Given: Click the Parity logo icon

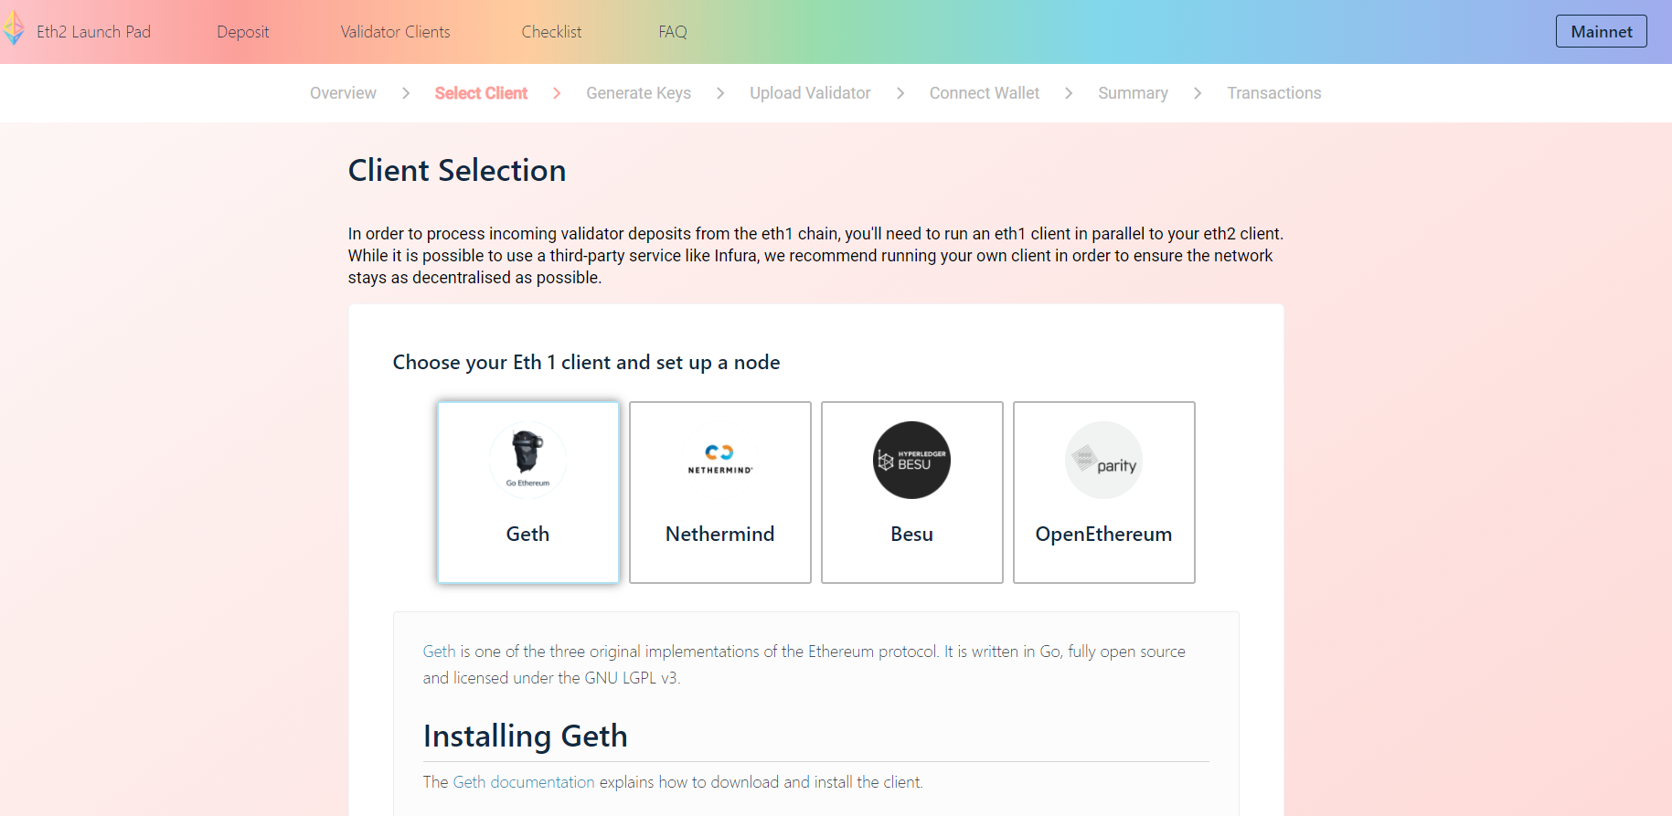Looking at the screenshot, I should pyautogui.click(x=1103, y=460).
